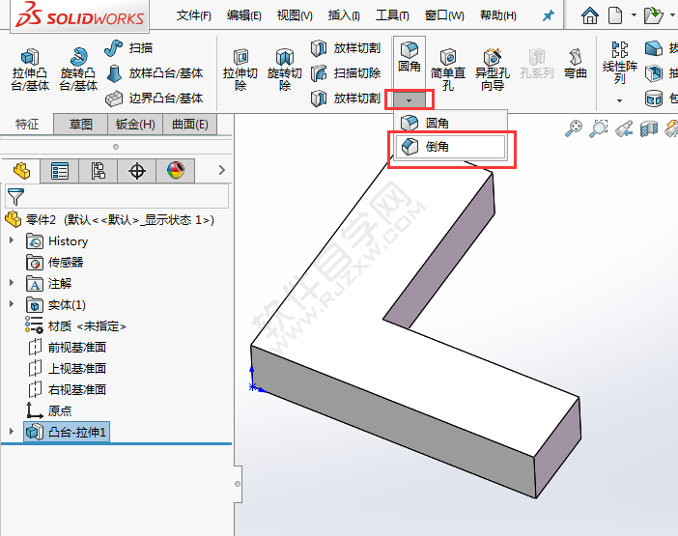Open the 视图(V) menu
The image size is (678, 536).
[295, 15]
